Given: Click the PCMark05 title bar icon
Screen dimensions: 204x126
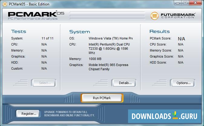Looking at the screenshot, I should (5, 4).
